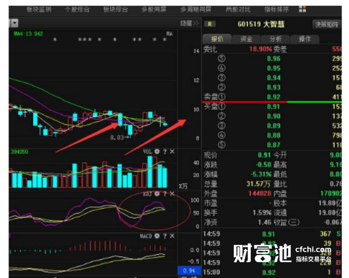Select 卖盘① price 8.92
The height and width of the screenshot is (278, 349).
[x=274, y=97]
